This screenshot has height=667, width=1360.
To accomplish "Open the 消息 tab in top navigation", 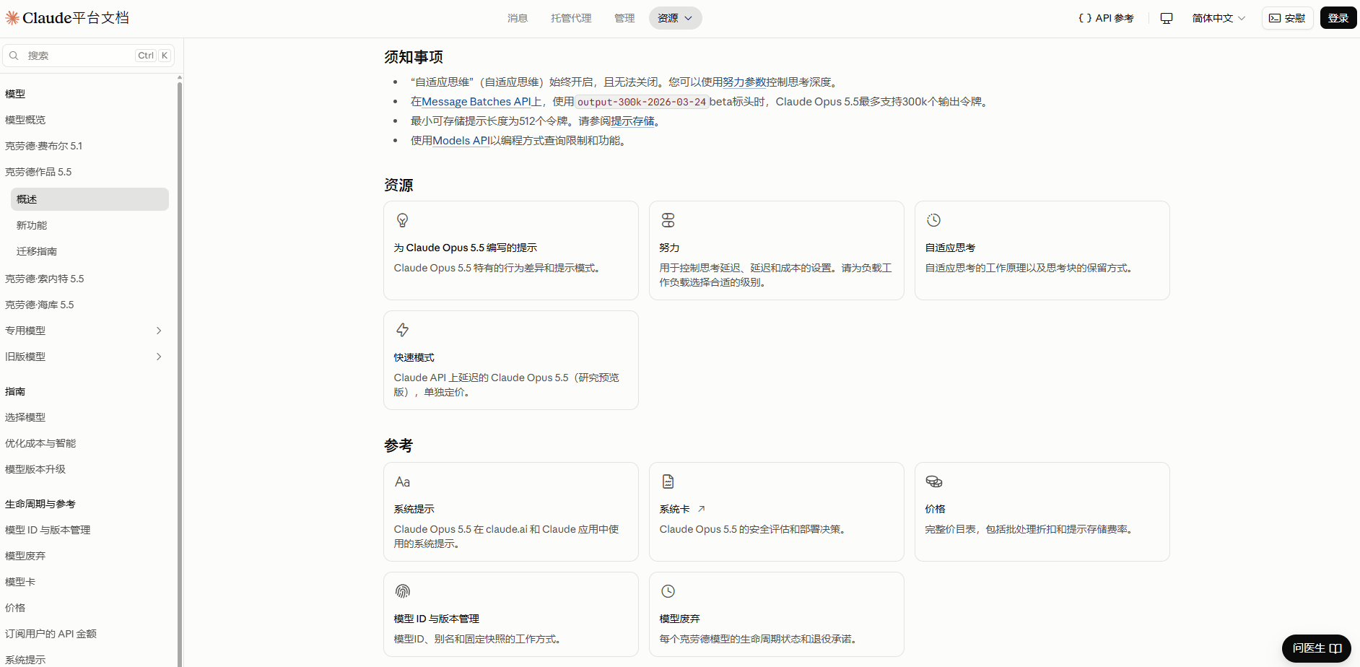I will click(x=518, y=18).
